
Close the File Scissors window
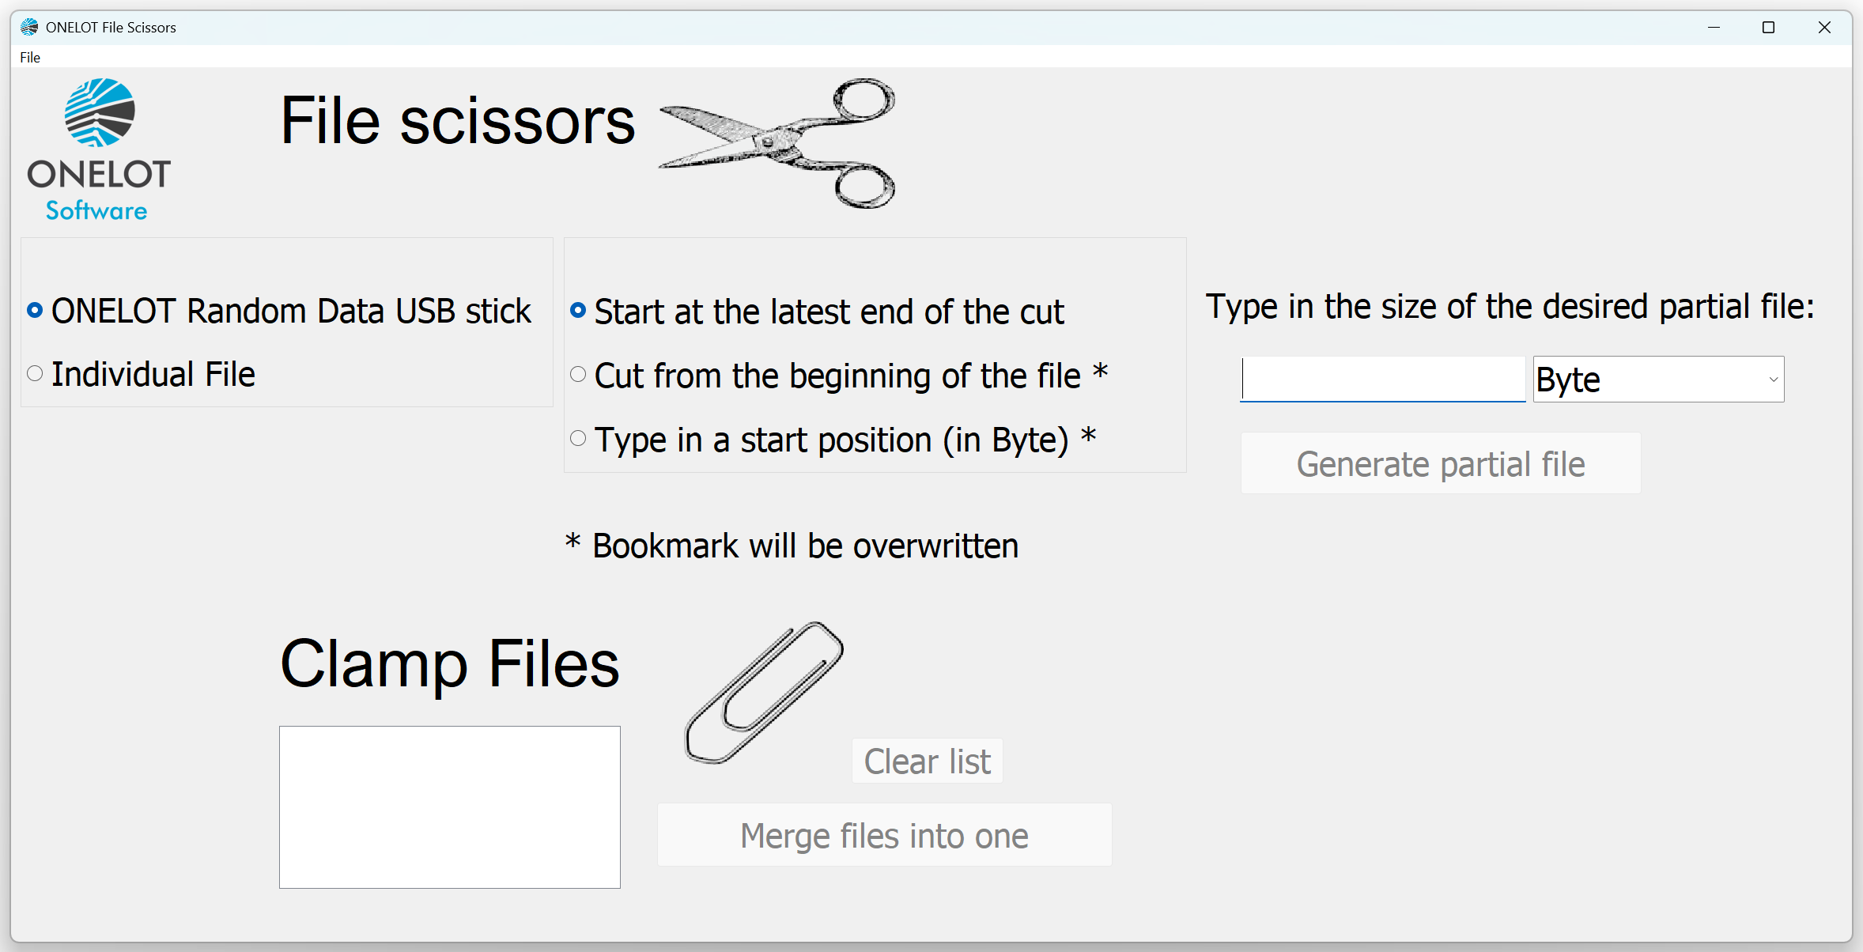click(x=1824, y=27)
